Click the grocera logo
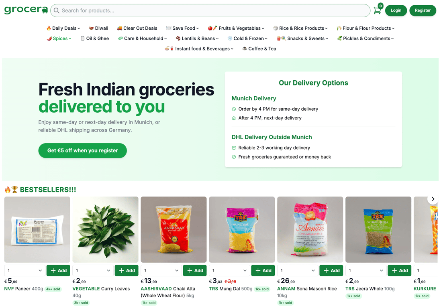 pyautogui.click(x=26, y=10)
